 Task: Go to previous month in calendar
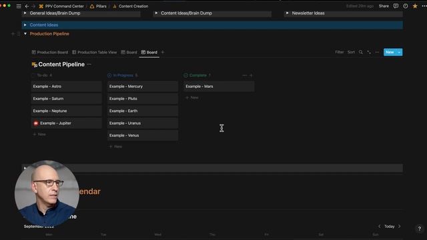pos(380,227)
